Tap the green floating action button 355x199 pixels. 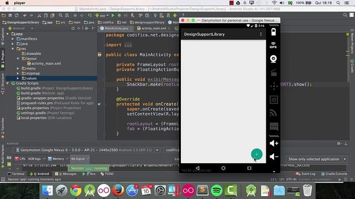257,154
